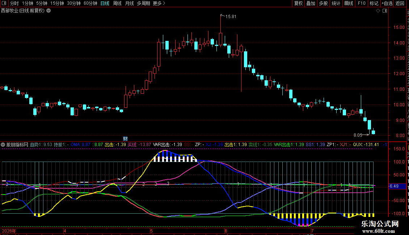
Task: Expand the 更多 periods menu
Action: tap(159, 3)
